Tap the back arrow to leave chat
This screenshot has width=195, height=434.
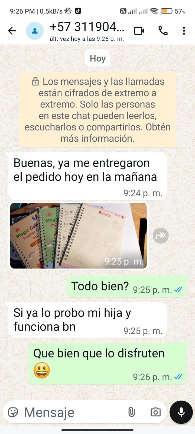[12, 31]
